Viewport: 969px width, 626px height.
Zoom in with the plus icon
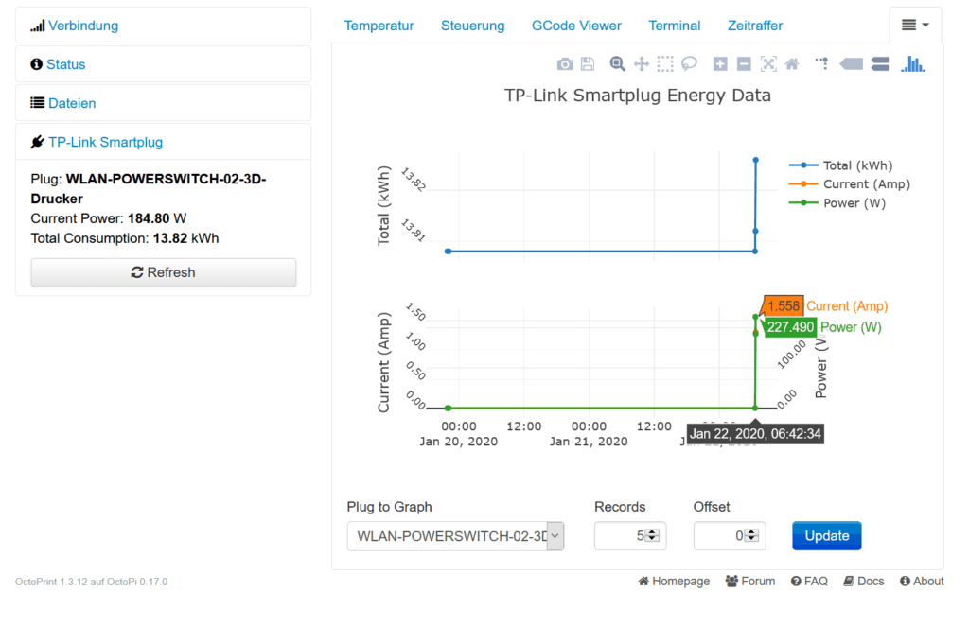720,64
